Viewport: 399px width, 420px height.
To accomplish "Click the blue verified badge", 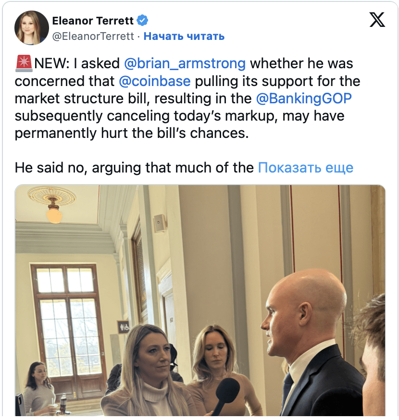I will point(143,21).
